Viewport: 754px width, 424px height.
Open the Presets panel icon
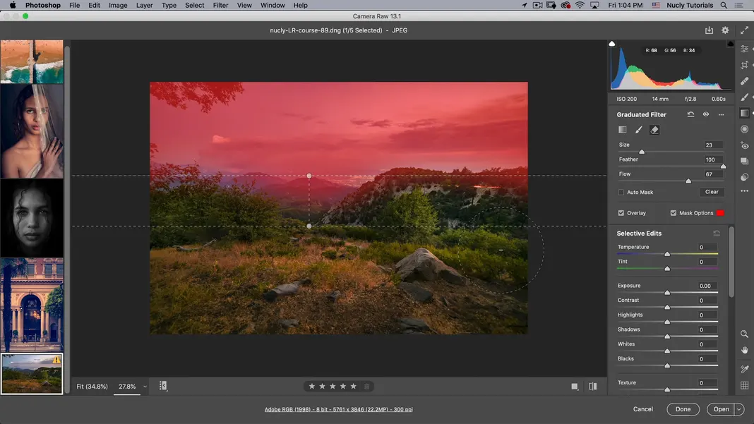tap(744, 177)
